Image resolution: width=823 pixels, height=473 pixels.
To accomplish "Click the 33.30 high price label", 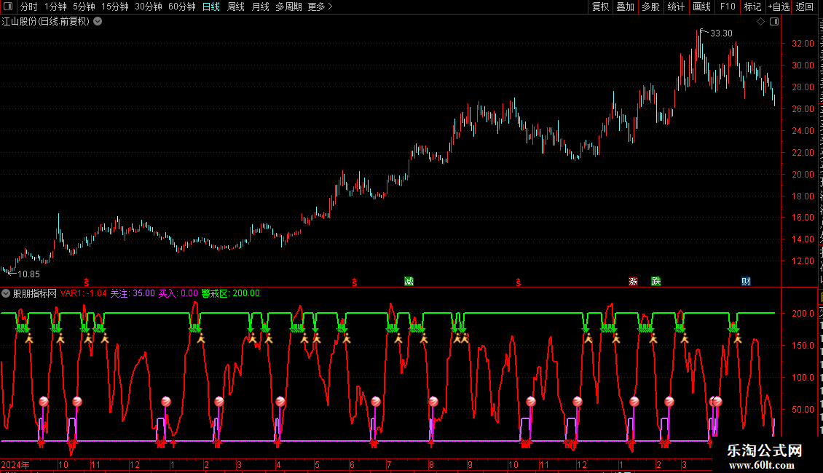I will click(x=721, y=33).
